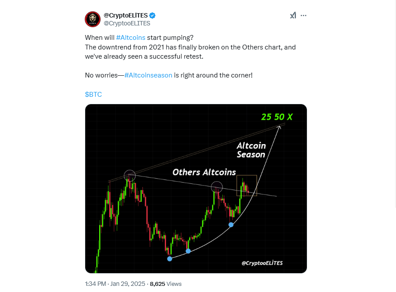The image size is (396, 292).
Task: Click the $BTC cashtag
Action: 93,94
